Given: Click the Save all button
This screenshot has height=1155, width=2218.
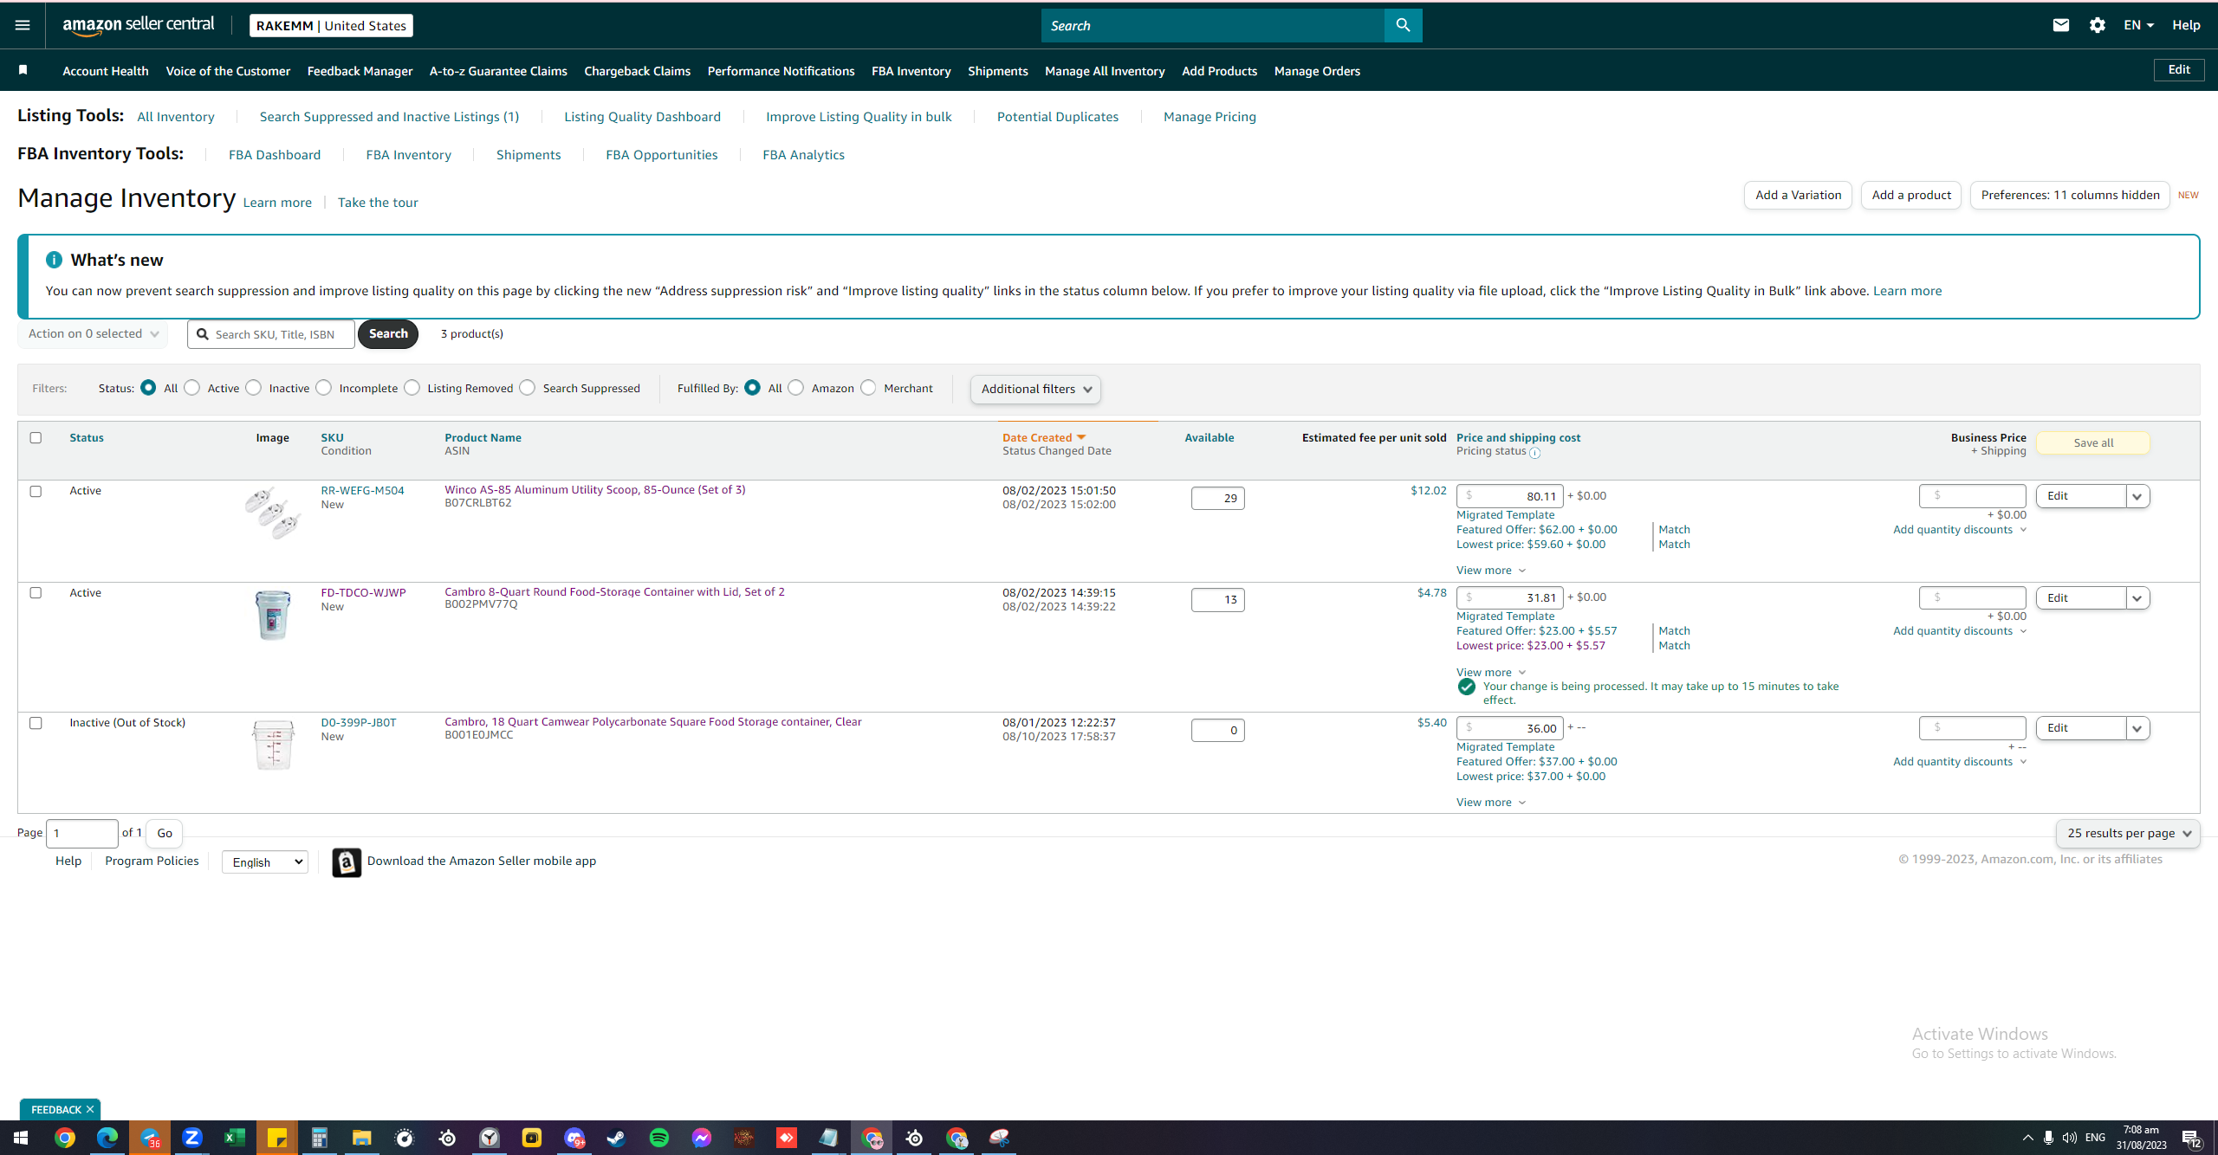Looking at the screenshot, I should (2093, 442).
